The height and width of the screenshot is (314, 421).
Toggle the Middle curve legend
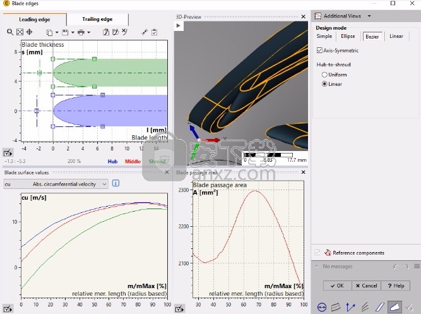coord(133,162)
